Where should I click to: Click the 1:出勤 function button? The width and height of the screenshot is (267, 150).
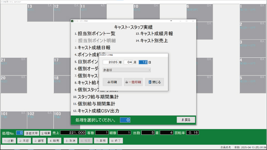(x=9, y=141)
